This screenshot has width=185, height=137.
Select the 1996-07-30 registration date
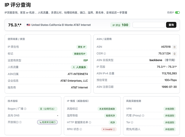pyautogui.click(x=169, y=87)
